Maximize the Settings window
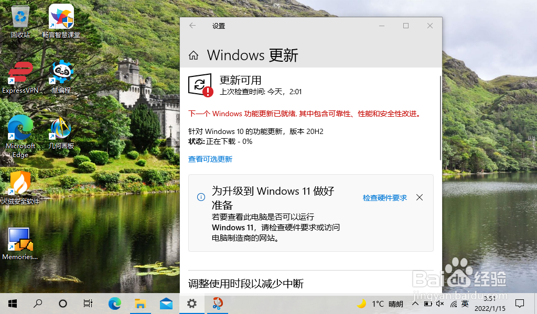The image size is (537, 314). point(406,26)
